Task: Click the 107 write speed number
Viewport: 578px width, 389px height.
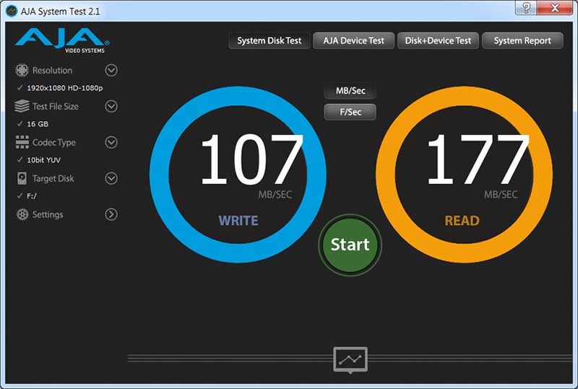Action: pos(251,159)
